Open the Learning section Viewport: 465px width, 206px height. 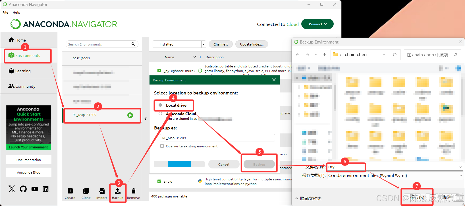click(x=20, y=71)
